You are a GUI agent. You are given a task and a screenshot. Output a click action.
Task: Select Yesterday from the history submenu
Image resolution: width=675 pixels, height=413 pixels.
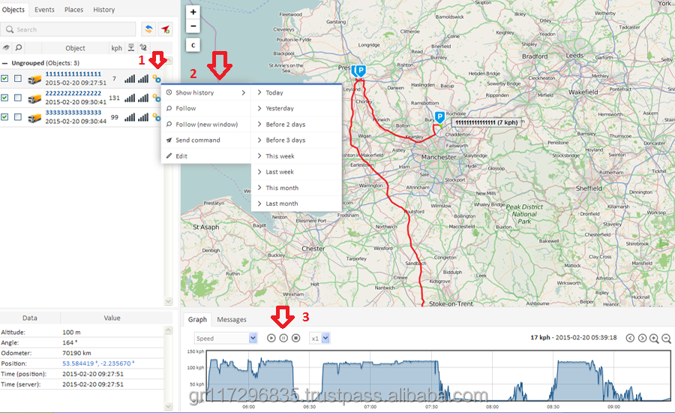coord(280,108)
